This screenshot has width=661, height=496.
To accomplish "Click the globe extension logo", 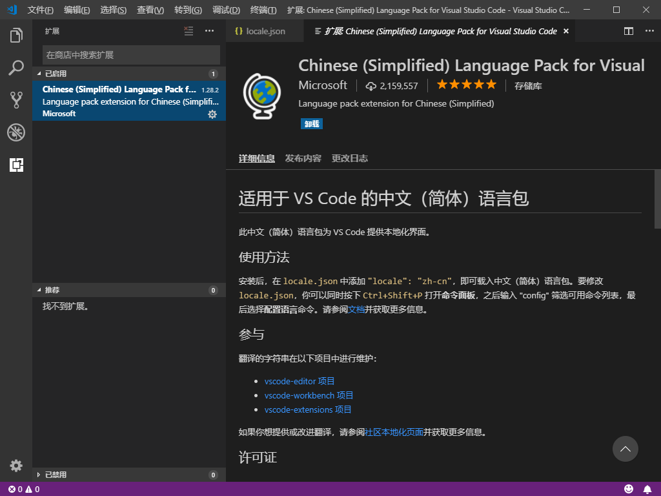I will pyautogui.click(x=262, y=96).
